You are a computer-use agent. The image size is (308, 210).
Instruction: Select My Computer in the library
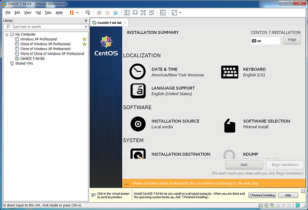pos(25,34)
